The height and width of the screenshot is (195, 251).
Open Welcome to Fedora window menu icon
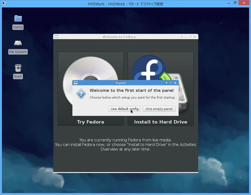click(x=56, y=36)
